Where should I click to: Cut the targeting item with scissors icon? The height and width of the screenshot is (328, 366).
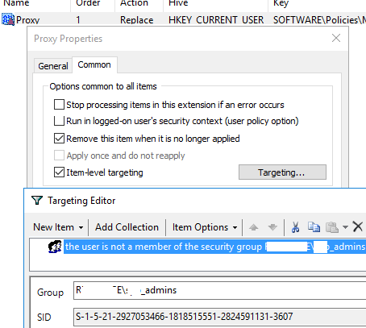point(295,227)
